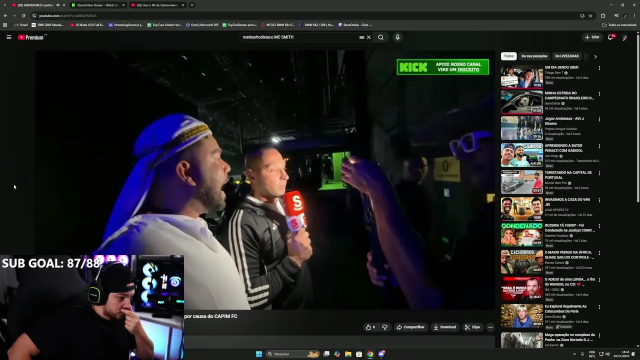
Task: Click taskbar Pesquisar search box
Action: (x=293, y=354)
